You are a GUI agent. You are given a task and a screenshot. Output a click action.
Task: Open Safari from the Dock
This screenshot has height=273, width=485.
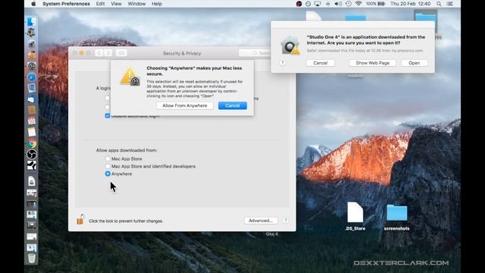pyautogui.click(x=32, y=77)
